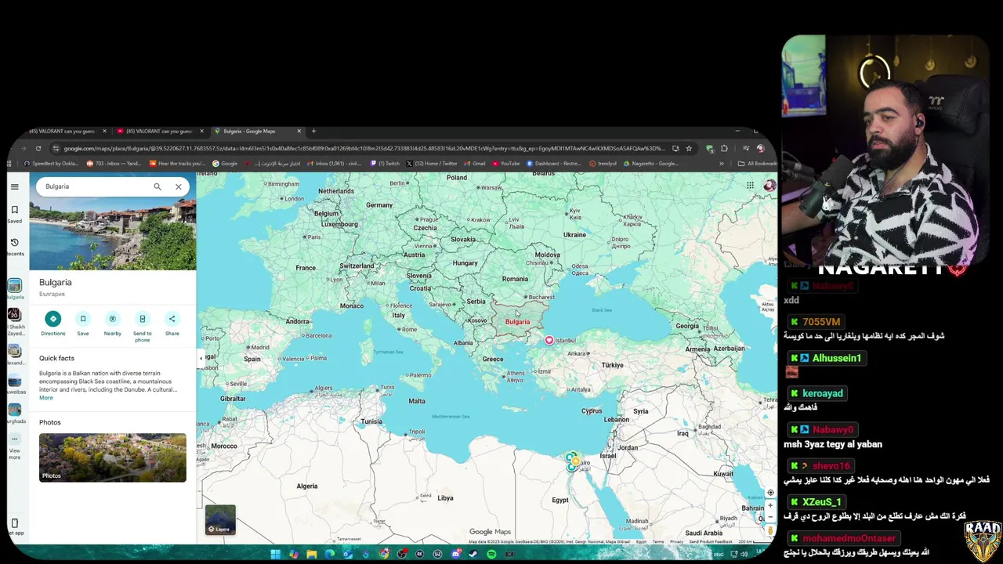Open the Google Maps hamburger menu

pyautogui.click(x=14, y=186)
